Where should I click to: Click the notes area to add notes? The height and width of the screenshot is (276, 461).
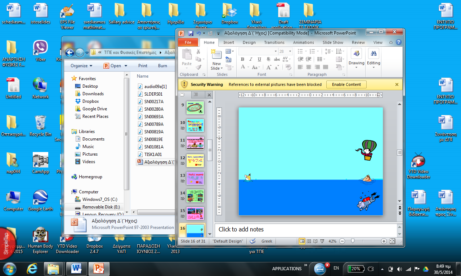click(305, 229)
